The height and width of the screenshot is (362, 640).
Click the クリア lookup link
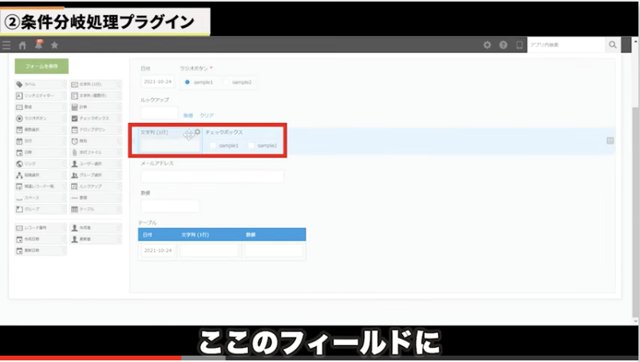(206, 115)
